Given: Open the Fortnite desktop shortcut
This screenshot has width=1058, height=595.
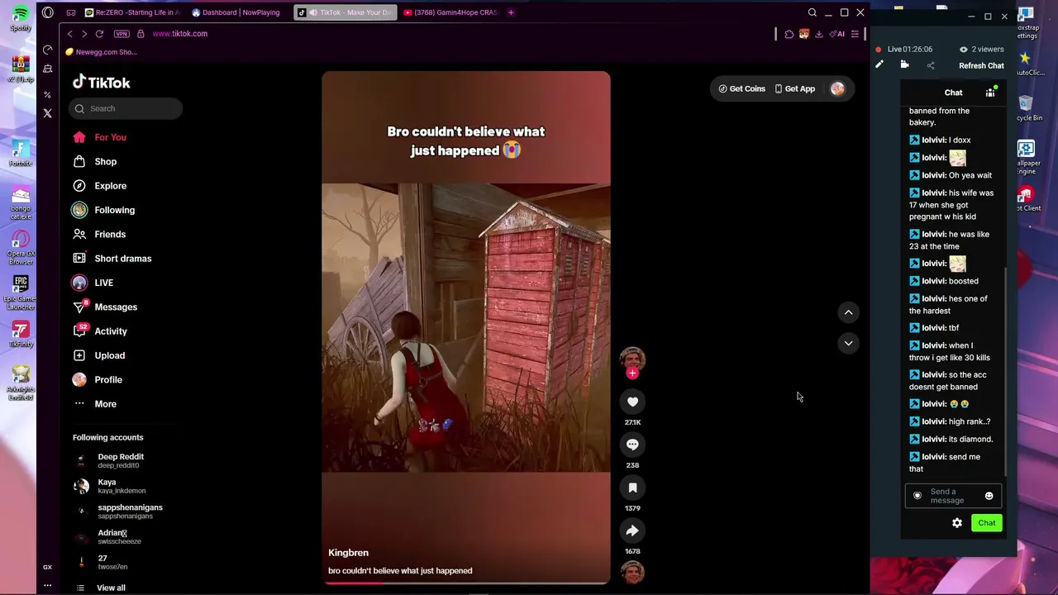Looking at the screenshot, I should click(x=21, y=152).
